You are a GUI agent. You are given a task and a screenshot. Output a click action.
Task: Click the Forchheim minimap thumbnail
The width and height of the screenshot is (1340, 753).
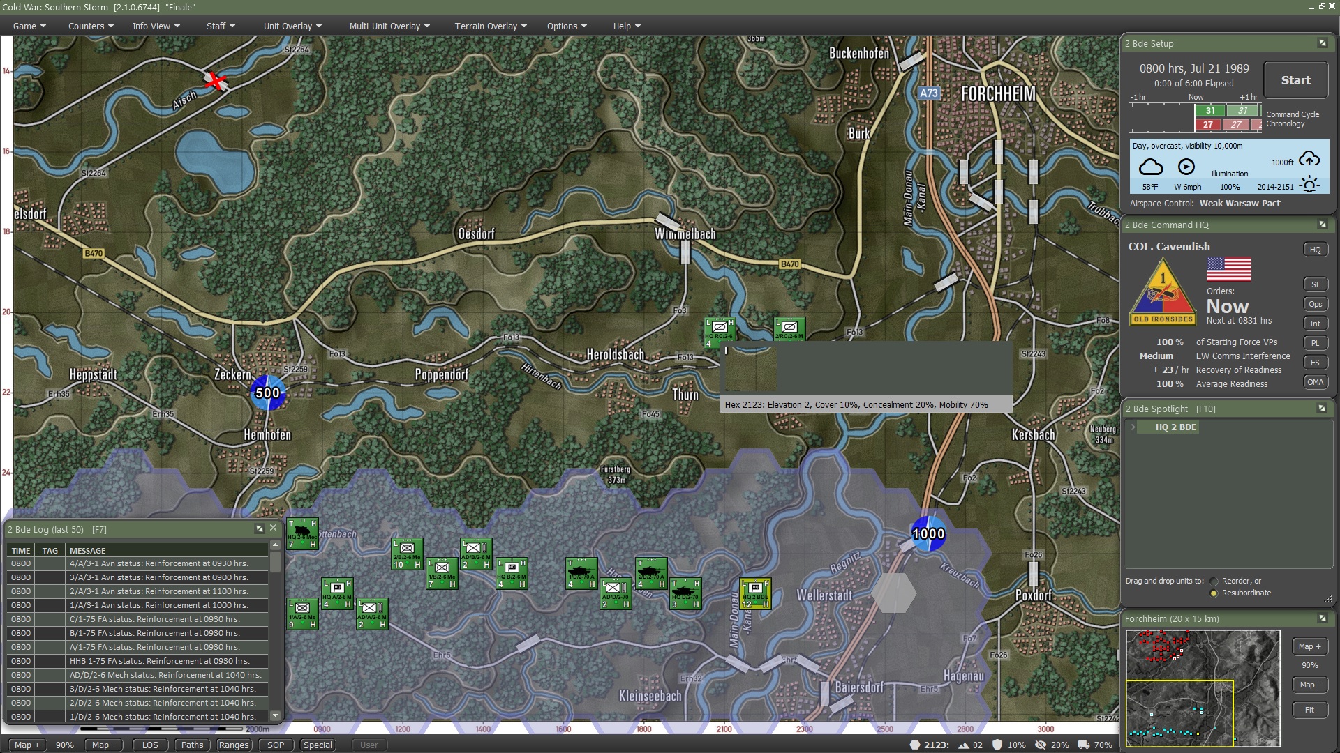1203,688
